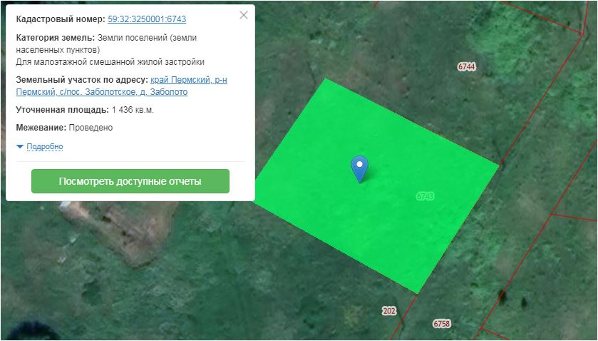Select parcel label 6743 on map
Viewport: 598px width, 341px height.
point(425,196)
